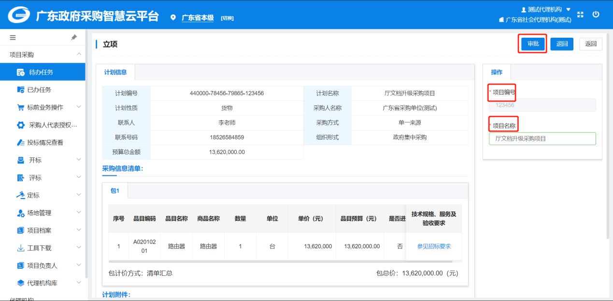Click the 审批 button
The width and height of the screenshot is (613, 301).
click(x=533, y=44)
